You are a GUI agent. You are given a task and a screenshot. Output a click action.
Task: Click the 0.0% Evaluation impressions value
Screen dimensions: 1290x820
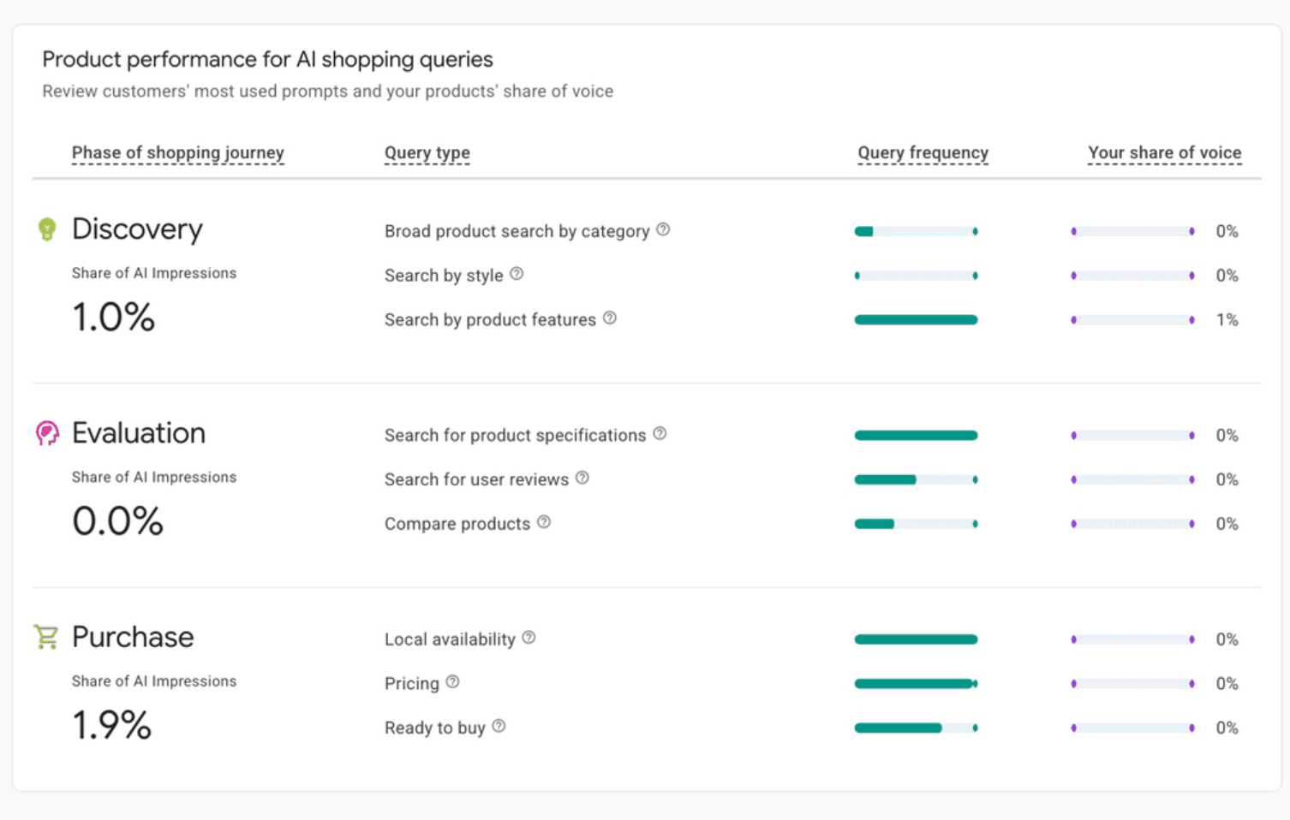pos(117,521)
